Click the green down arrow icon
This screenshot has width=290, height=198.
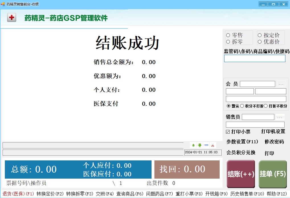click(200, 145)
